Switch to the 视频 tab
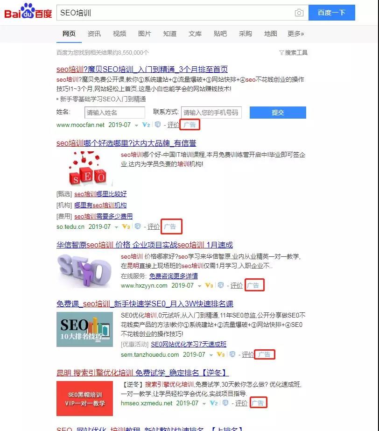Screen dimensions: 379x431 (119, 34)
